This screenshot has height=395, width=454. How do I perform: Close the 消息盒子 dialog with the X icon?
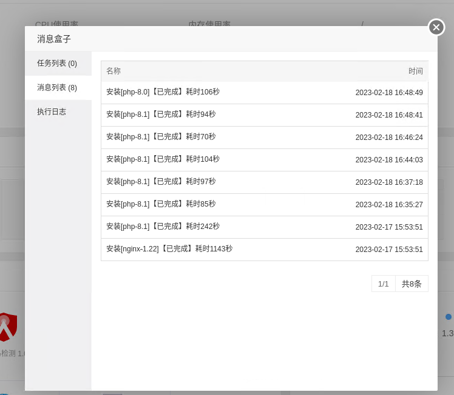pos(436,27)
